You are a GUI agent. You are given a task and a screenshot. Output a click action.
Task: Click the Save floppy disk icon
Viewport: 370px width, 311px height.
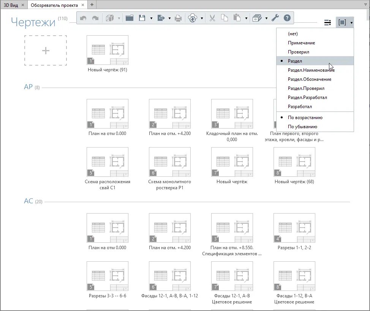click(x=142, y=18)
